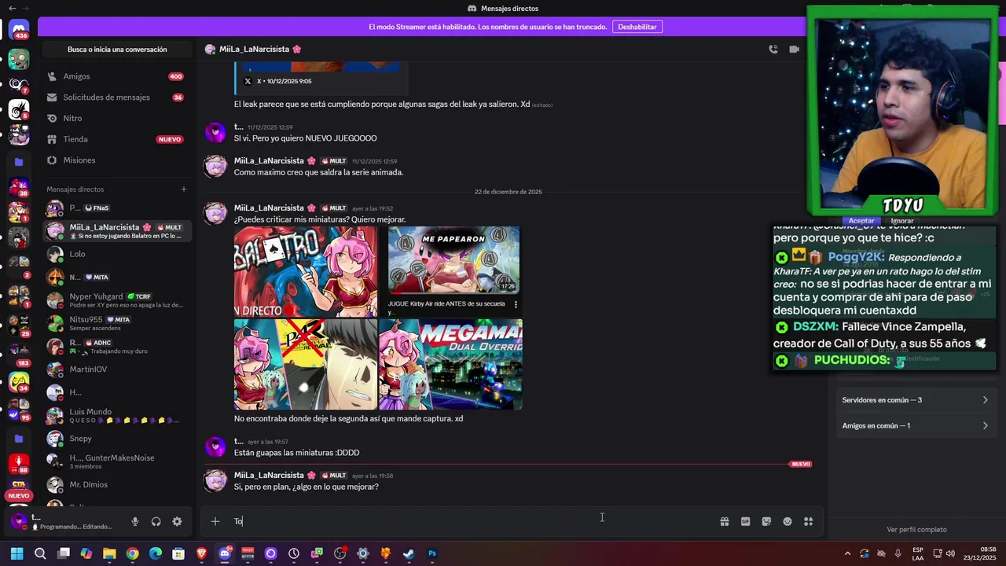1006x566 pixels.
Task: Deafen audio with headphones icon
Action: tap(156, 521)
